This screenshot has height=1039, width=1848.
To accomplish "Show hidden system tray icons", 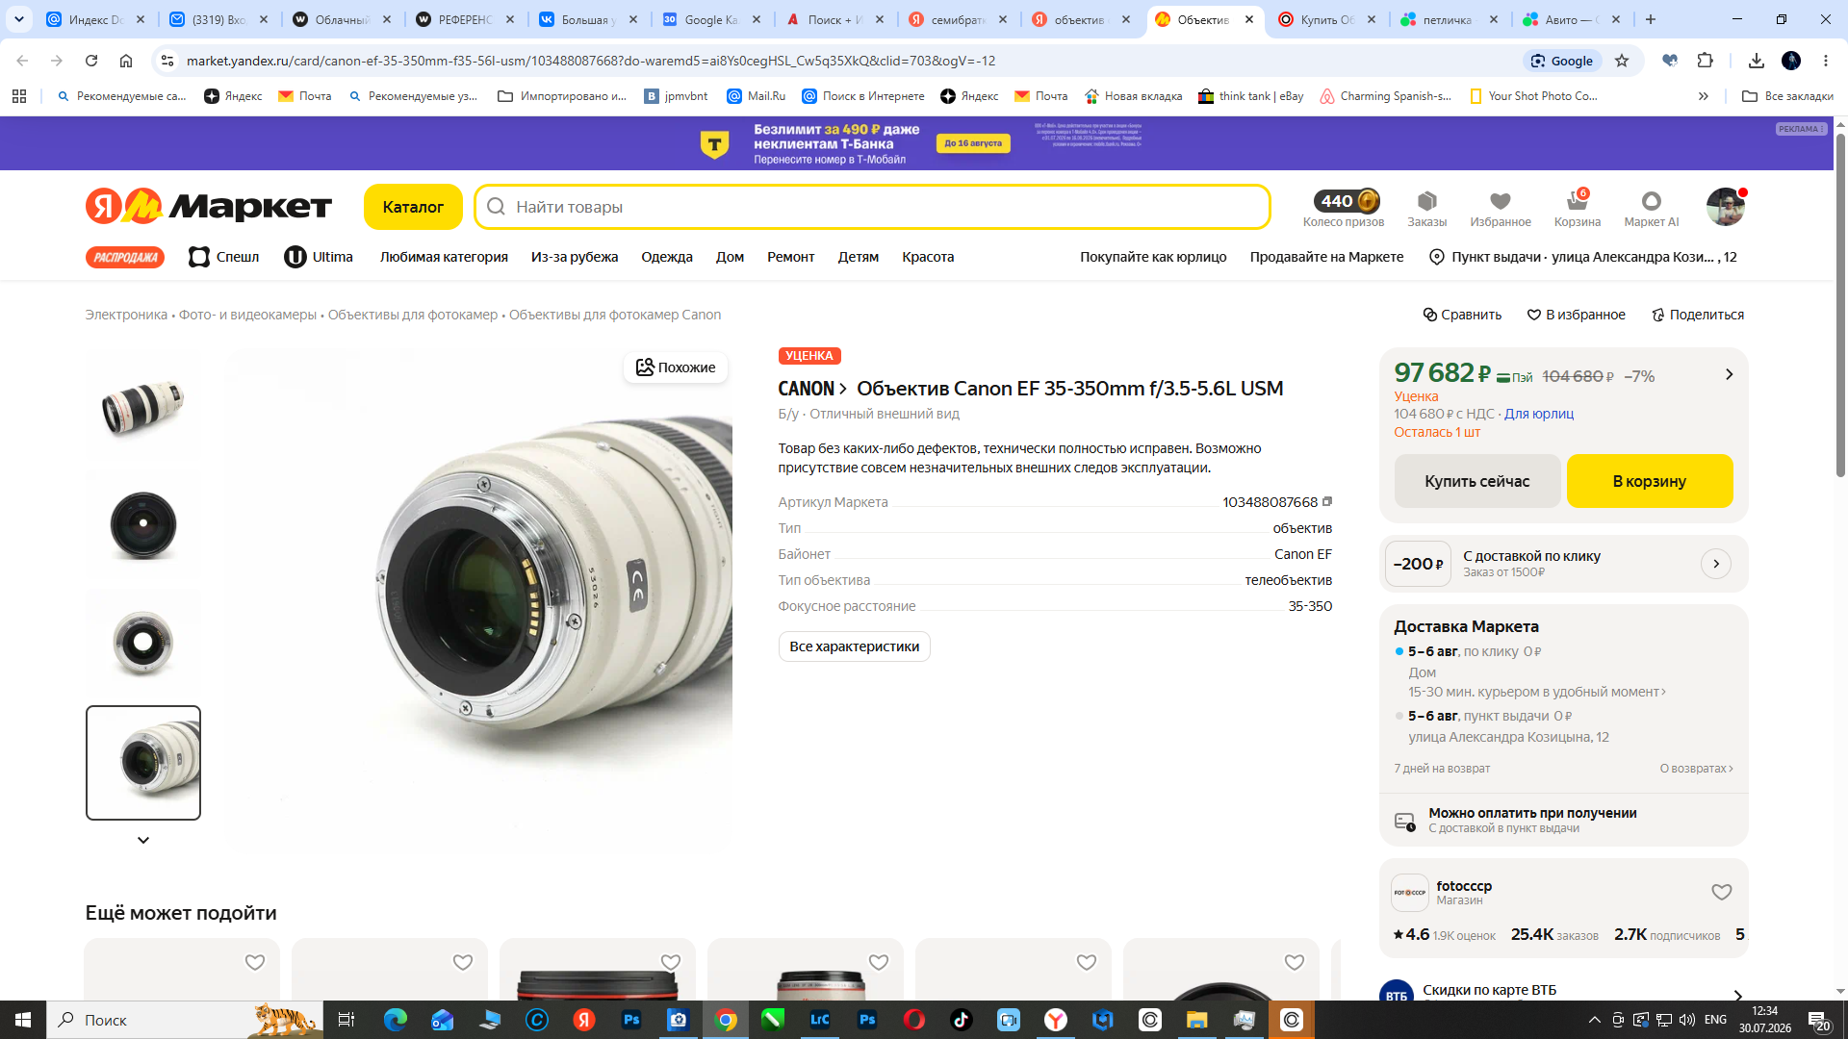I will click(1594, 1020).
